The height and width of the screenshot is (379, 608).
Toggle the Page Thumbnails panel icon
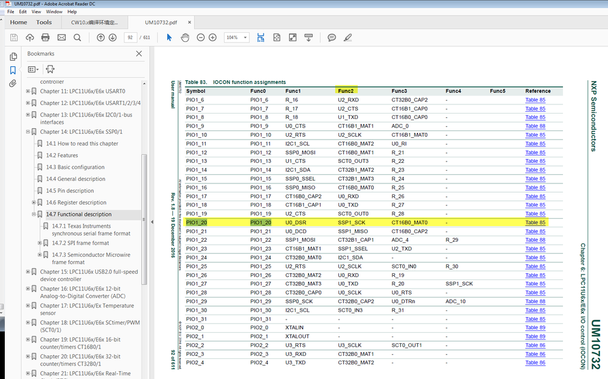click(13, 56)
